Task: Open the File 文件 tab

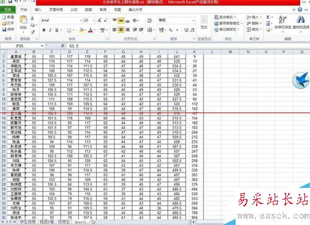Action: pyautogui.click(x=7, y=10)
